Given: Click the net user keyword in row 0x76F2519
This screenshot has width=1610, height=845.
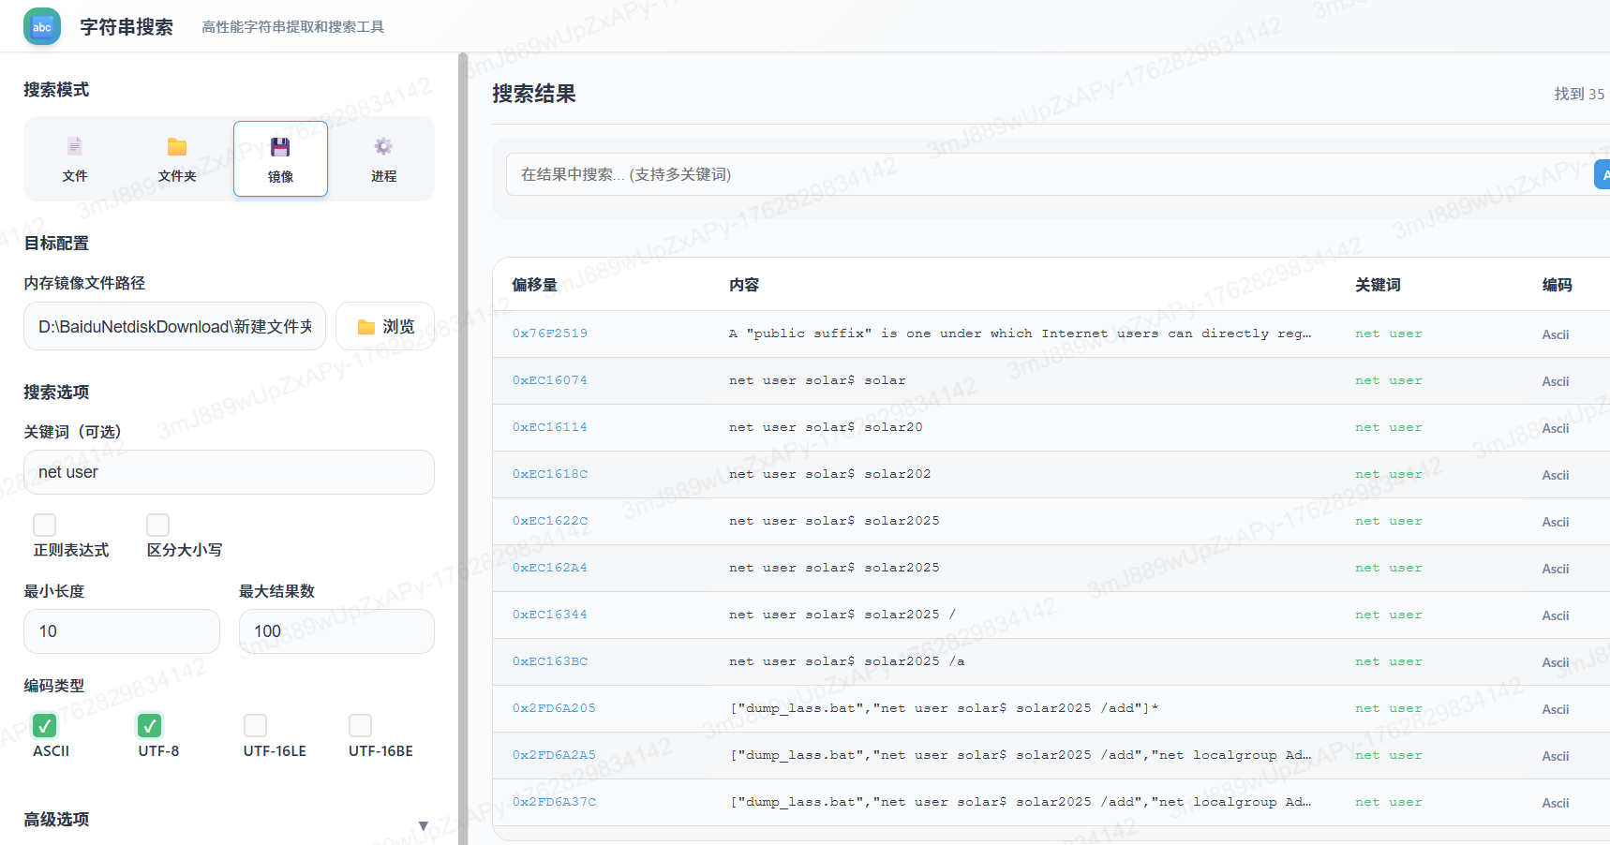Looking at the screenshot, I should point(1389,334).
